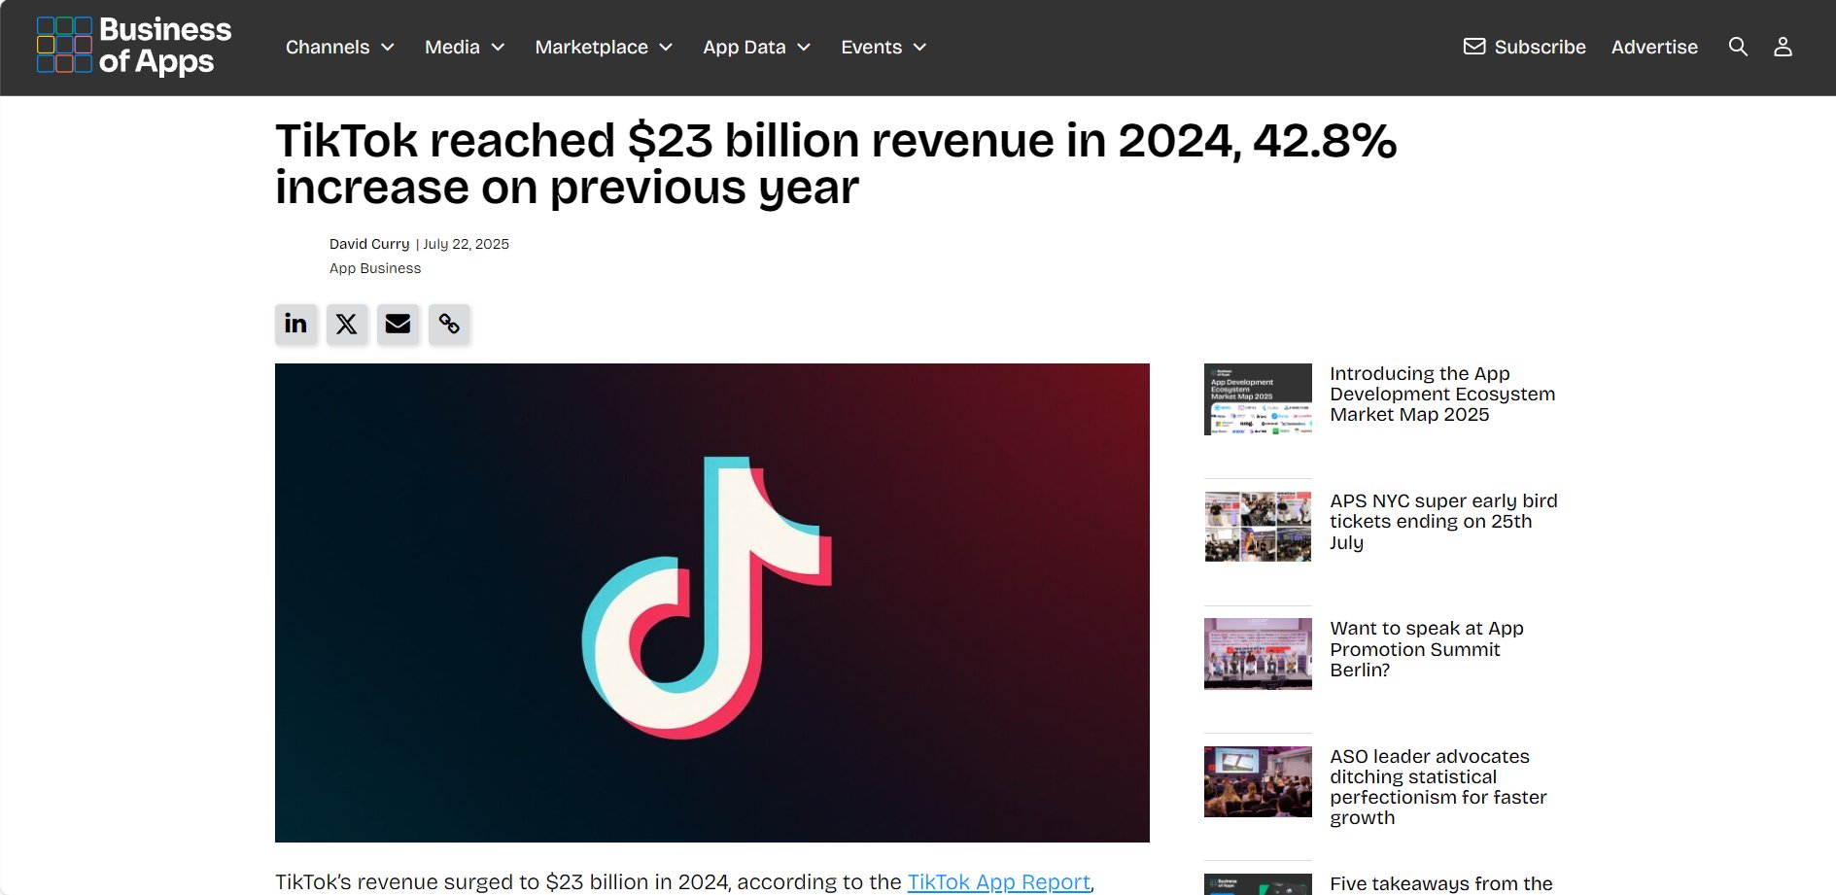This screenshot has height=895, width=1836.
Task: Click the TikTok logo hero image
Action: [x=712, y=602]
